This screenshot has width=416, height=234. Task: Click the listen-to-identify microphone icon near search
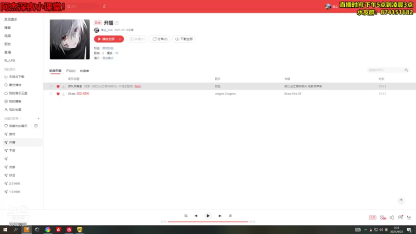coord(105,6)
